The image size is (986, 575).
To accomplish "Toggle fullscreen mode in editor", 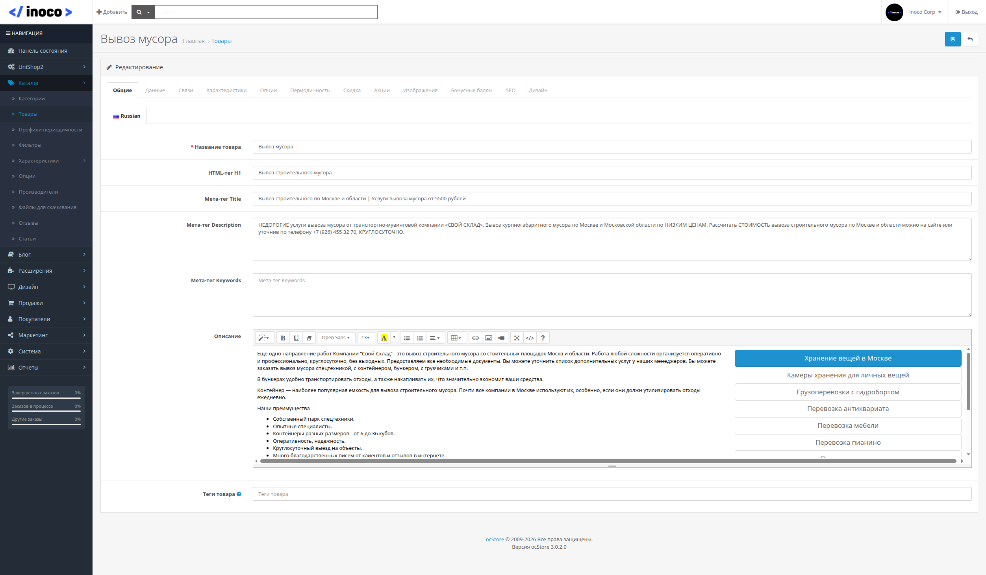I will [x=517, y=338].
